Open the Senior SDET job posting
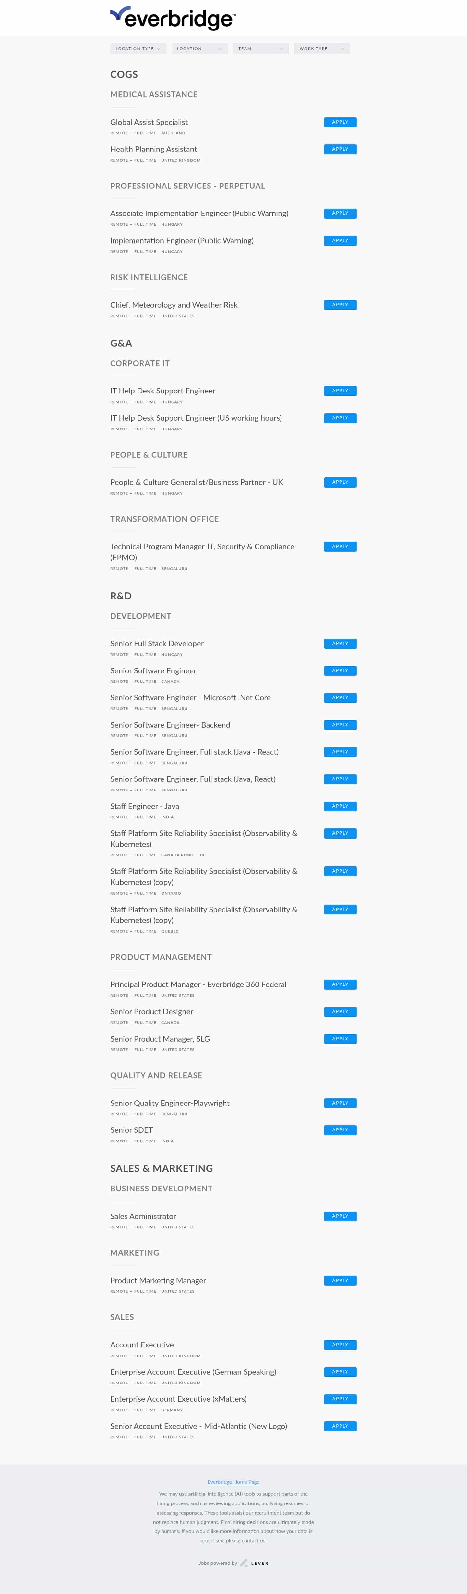The image size is (467, 1594). coord(131,1130)
